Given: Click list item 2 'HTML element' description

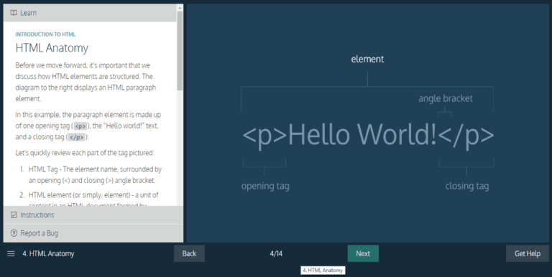Looking at the screenshot, I should coord(93,199).
